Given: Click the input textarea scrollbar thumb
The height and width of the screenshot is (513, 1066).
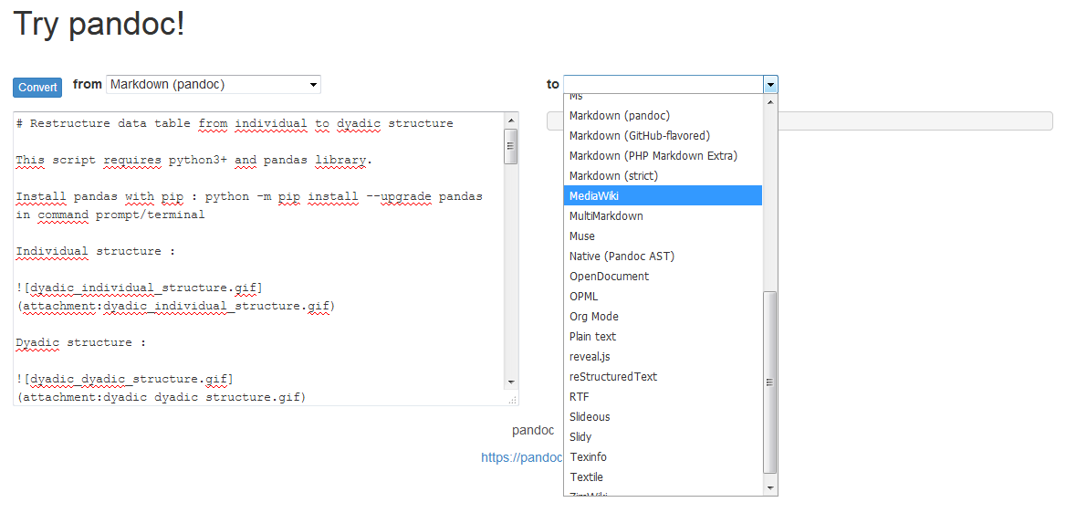Looking at the screenshot, I should (x=511, y=146).
